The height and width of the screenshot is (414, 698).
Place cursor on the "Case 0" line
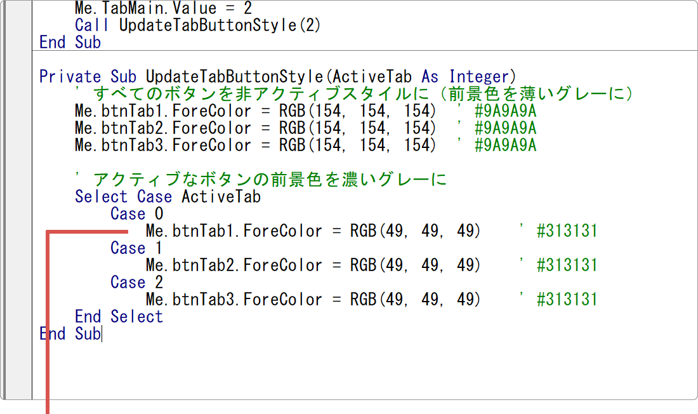coord(136,214)
